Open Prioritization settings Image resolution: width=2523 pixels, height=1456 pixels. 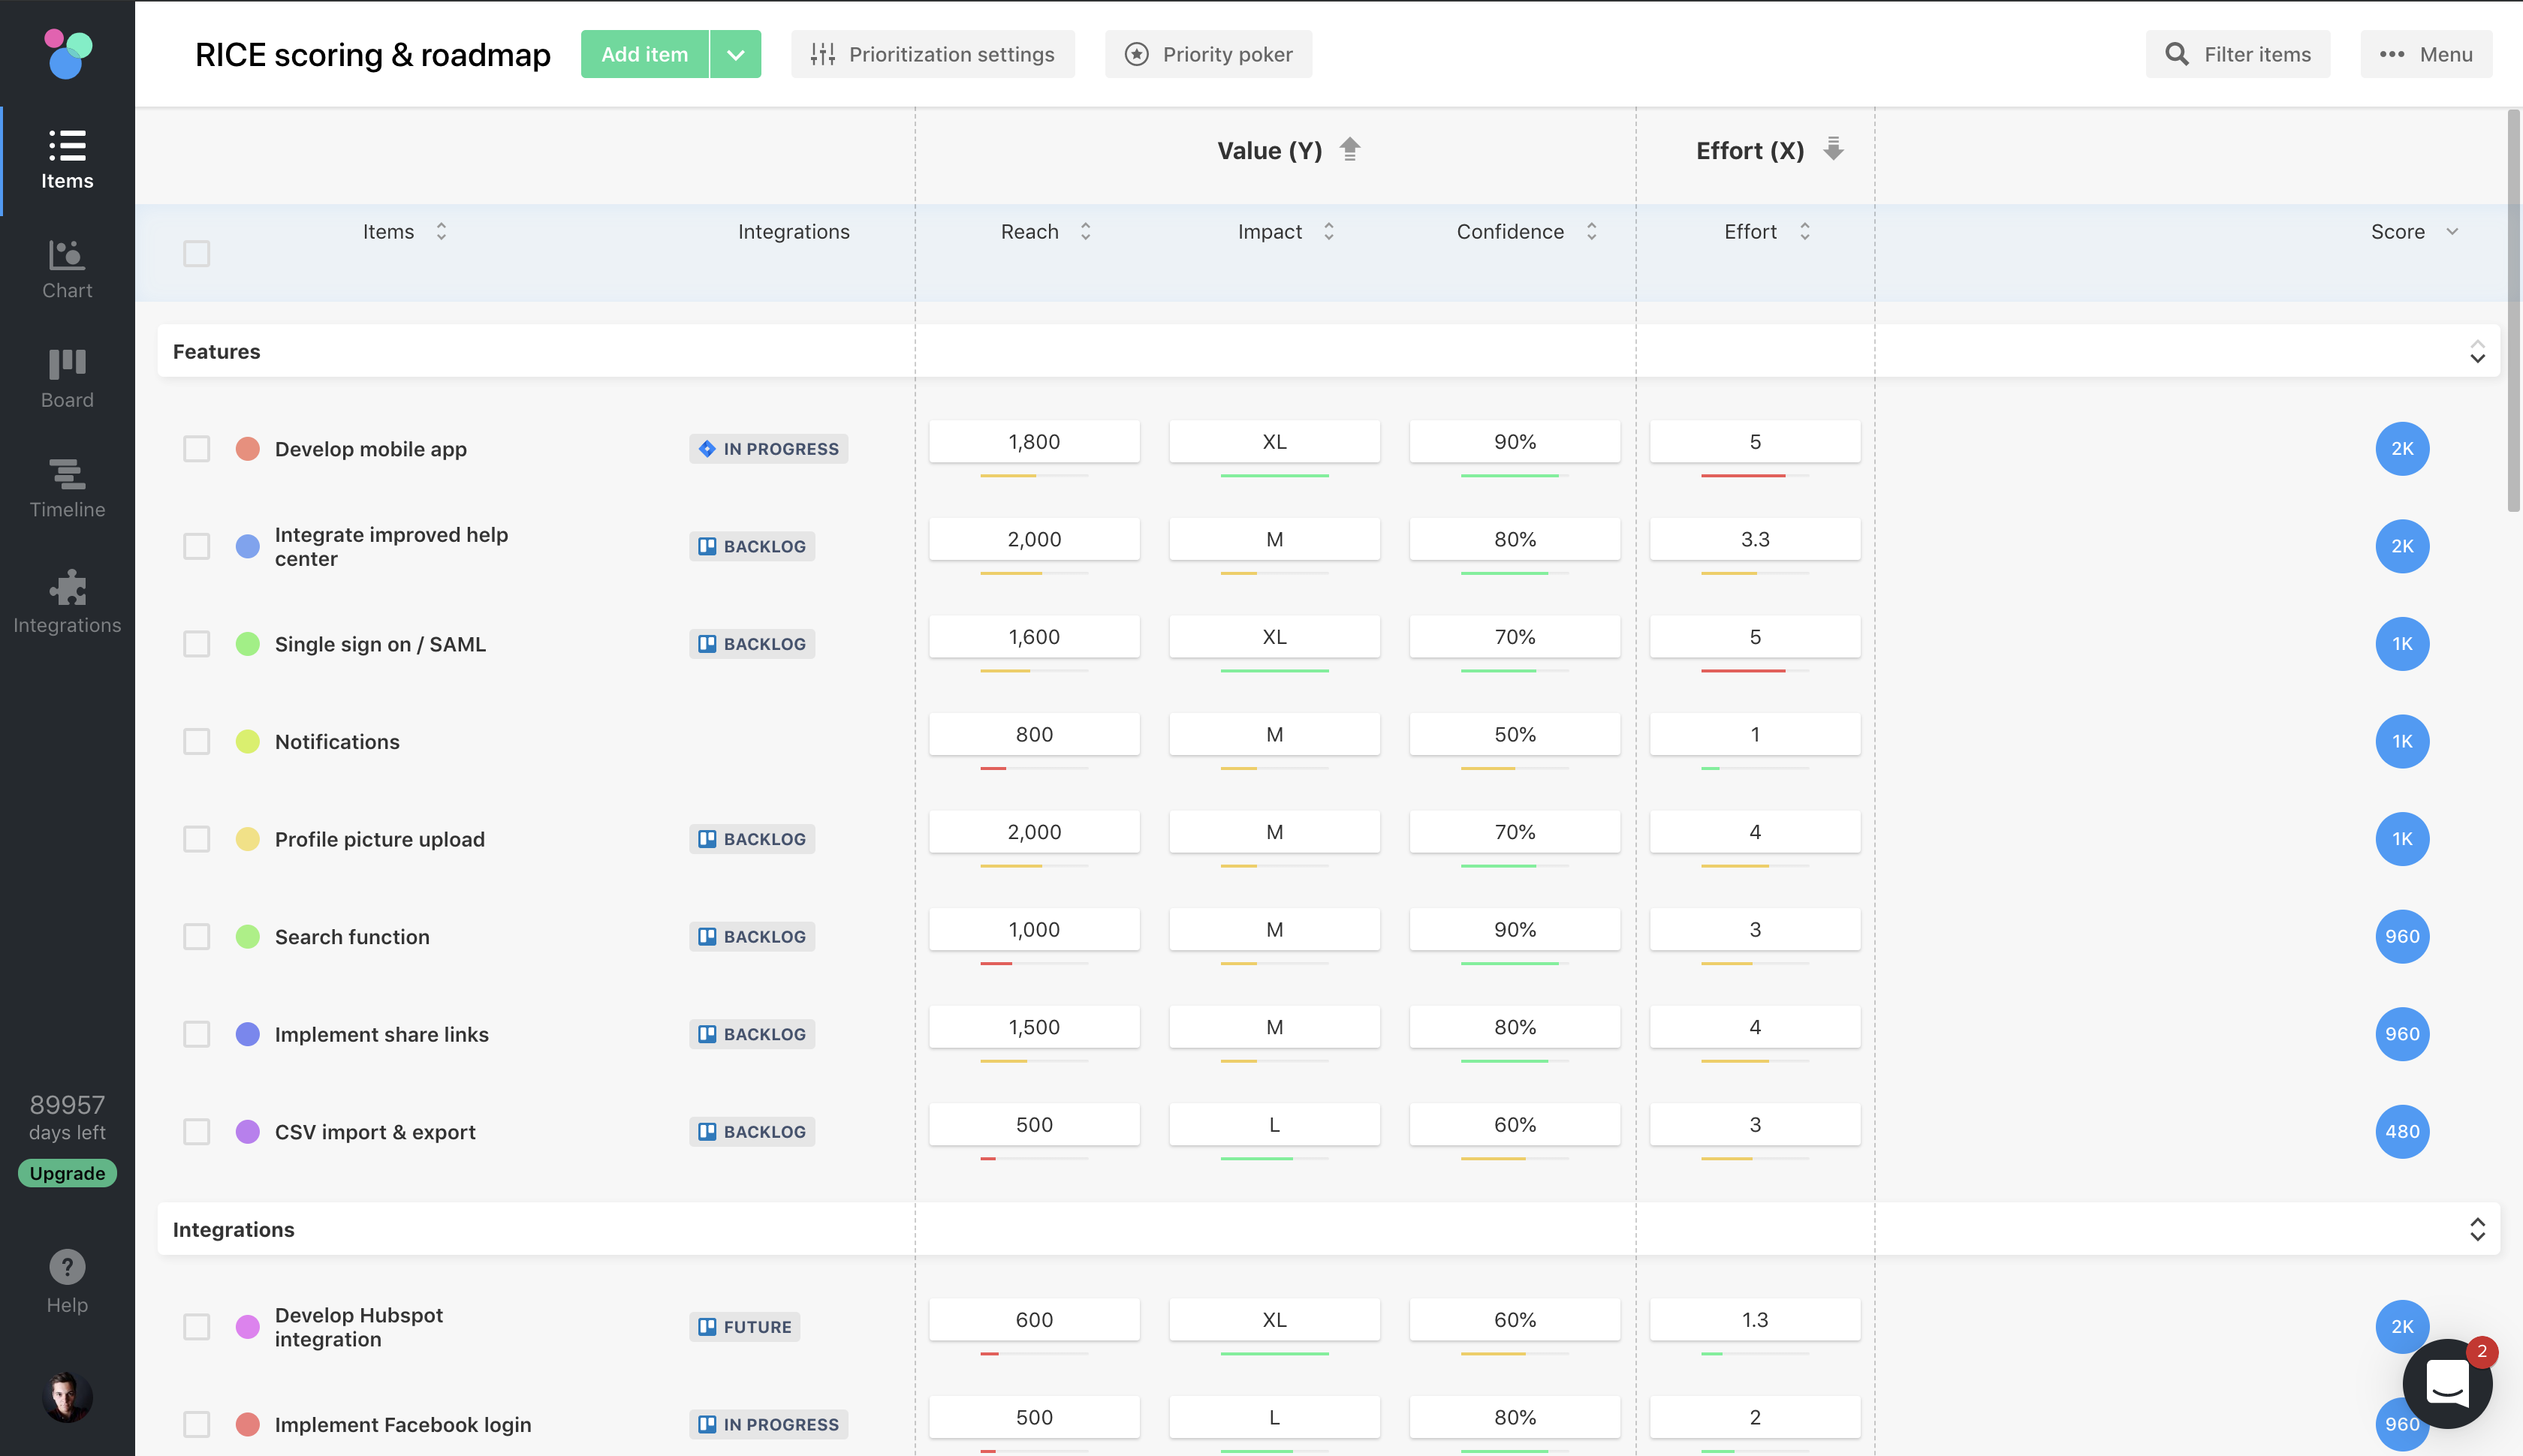(x=933, y=54)
